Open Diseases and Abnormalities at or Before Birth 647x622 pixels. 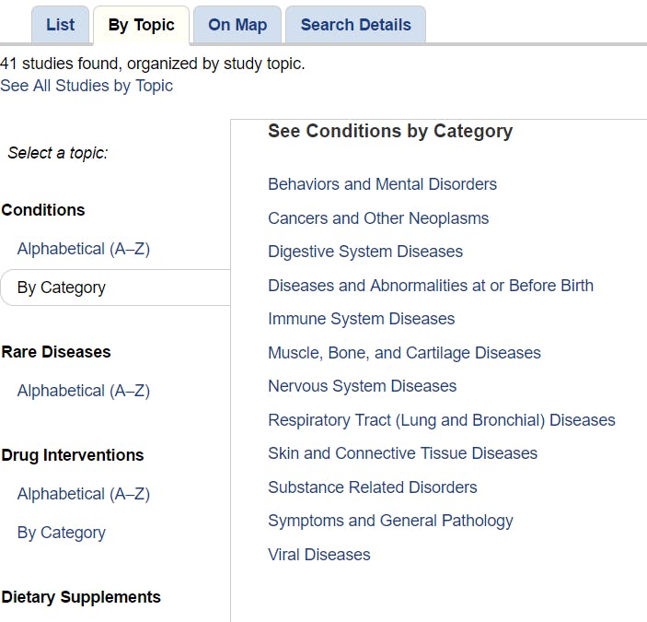point(431,286)
